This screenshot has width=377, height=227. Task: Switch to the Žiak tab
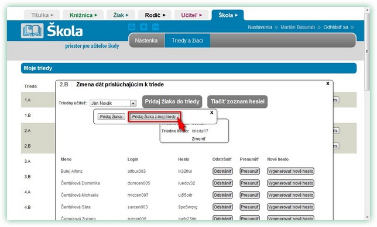121,15
